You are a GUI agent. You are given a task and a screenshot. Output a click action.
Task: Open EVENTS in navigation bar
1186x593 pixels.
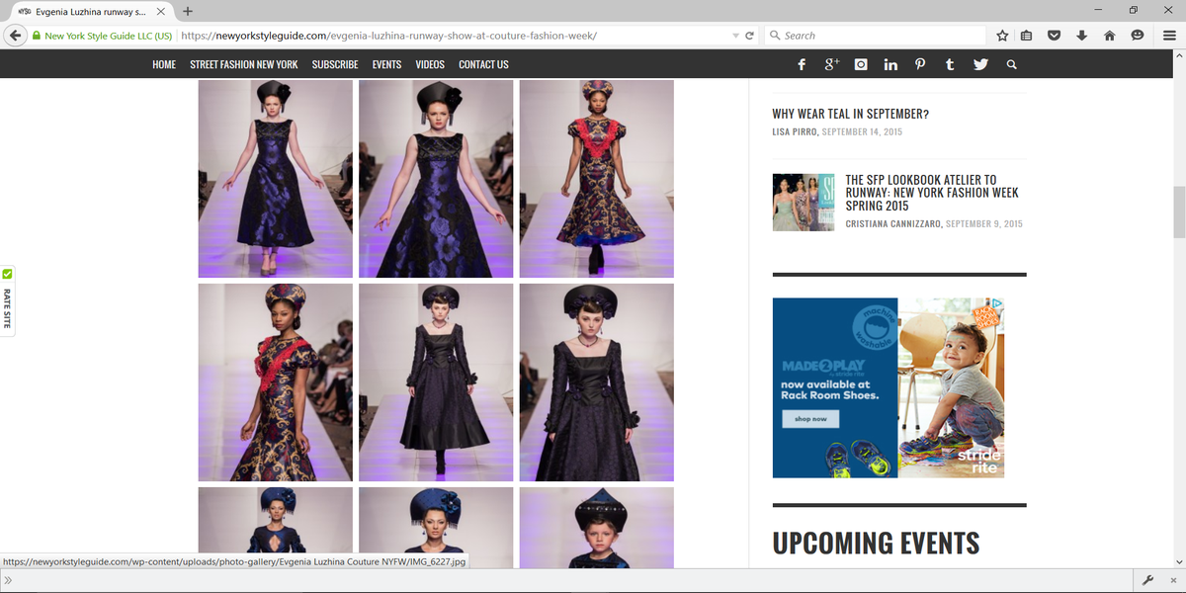pyautogui.click(x=386, y=64)
